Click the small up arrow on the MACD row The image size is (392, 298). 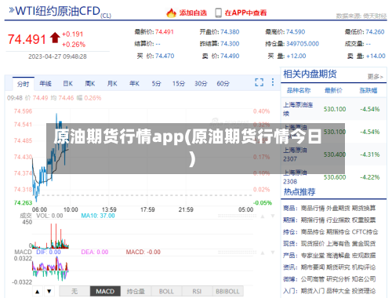(x=263, y=253)
